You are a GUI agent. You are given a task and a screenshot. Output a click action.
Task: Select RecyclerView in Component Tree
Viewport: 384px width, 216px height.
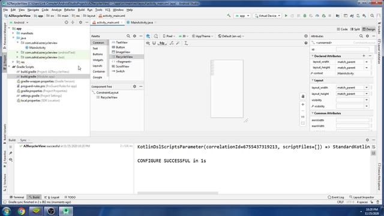(109, 97)
